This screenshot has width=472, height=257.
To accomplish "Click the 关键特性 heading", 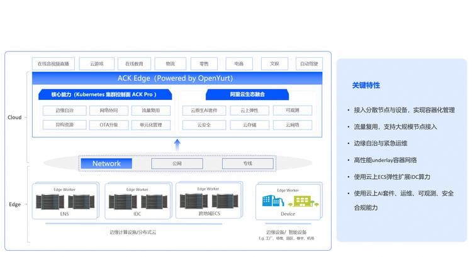I will pos(366,85).
